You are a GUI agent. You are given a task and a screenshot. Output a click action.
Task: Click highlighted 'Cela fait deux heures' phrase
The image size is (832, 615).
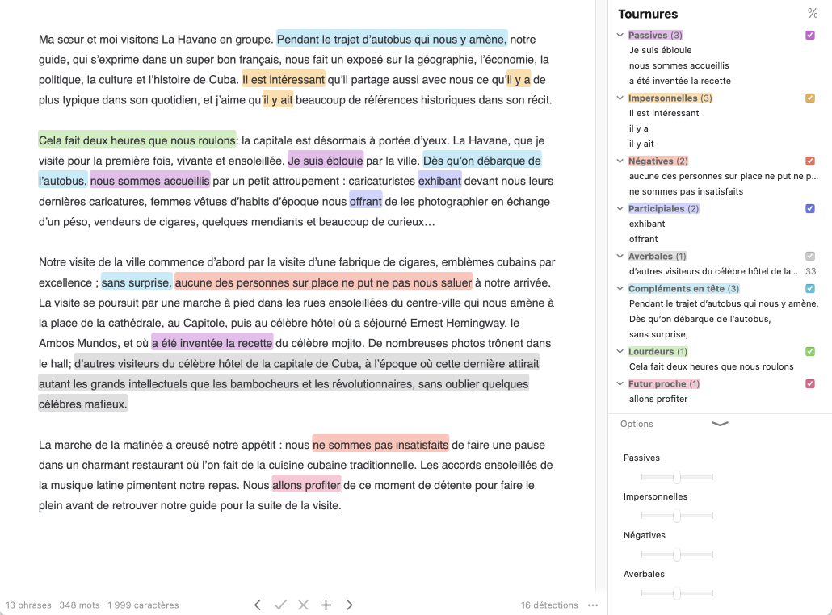click(x=137, y=140)
